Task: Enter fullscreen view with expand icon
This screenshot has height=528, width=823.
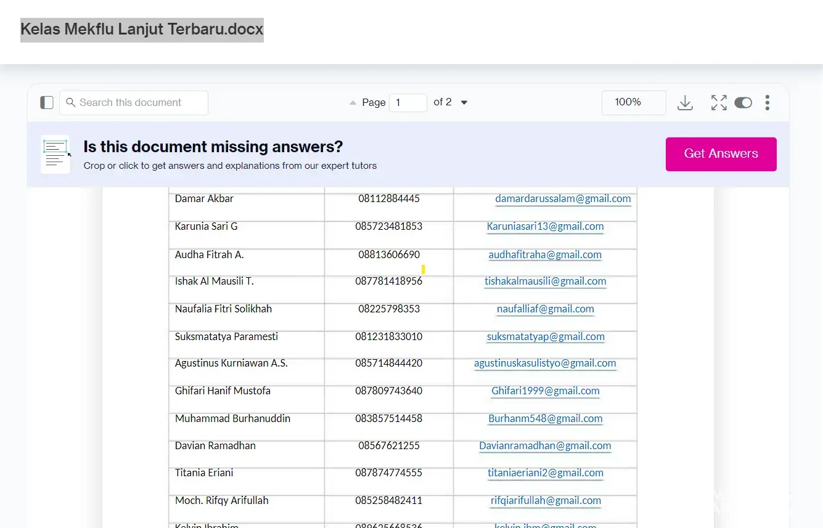Action: 718,103
